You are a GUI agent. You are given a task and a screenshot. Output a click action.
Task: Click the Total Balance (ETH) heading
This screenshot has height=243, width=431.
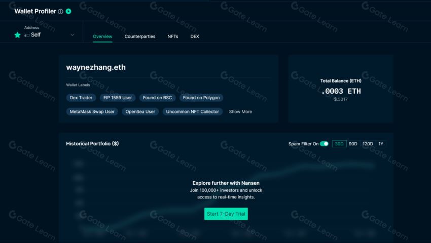[341, 80]
